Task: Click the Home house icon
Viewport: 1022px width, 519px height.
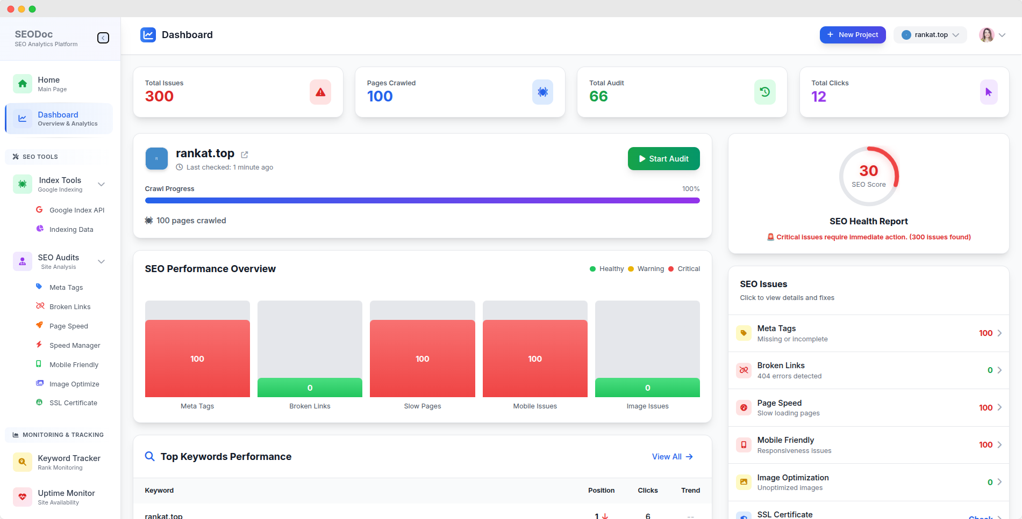Action: [23, 84]
